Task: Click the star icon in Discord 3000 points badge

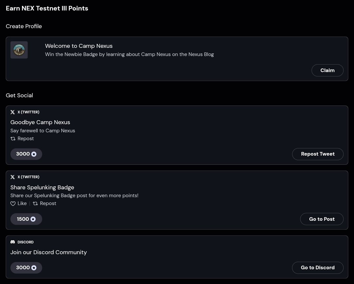Action: click(x=34, y=268)
